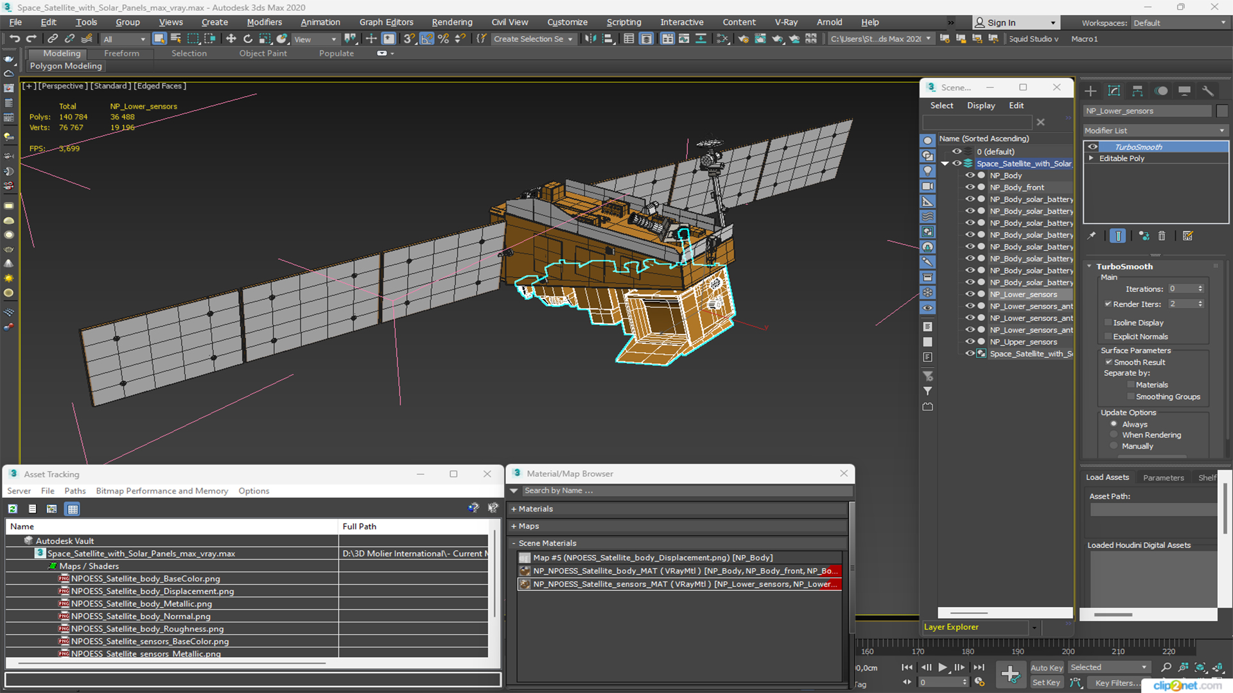The image size is (1233, 693).
Task: Open Bitmap Performance and Memory menu
Action: click(x=162, y=491)
